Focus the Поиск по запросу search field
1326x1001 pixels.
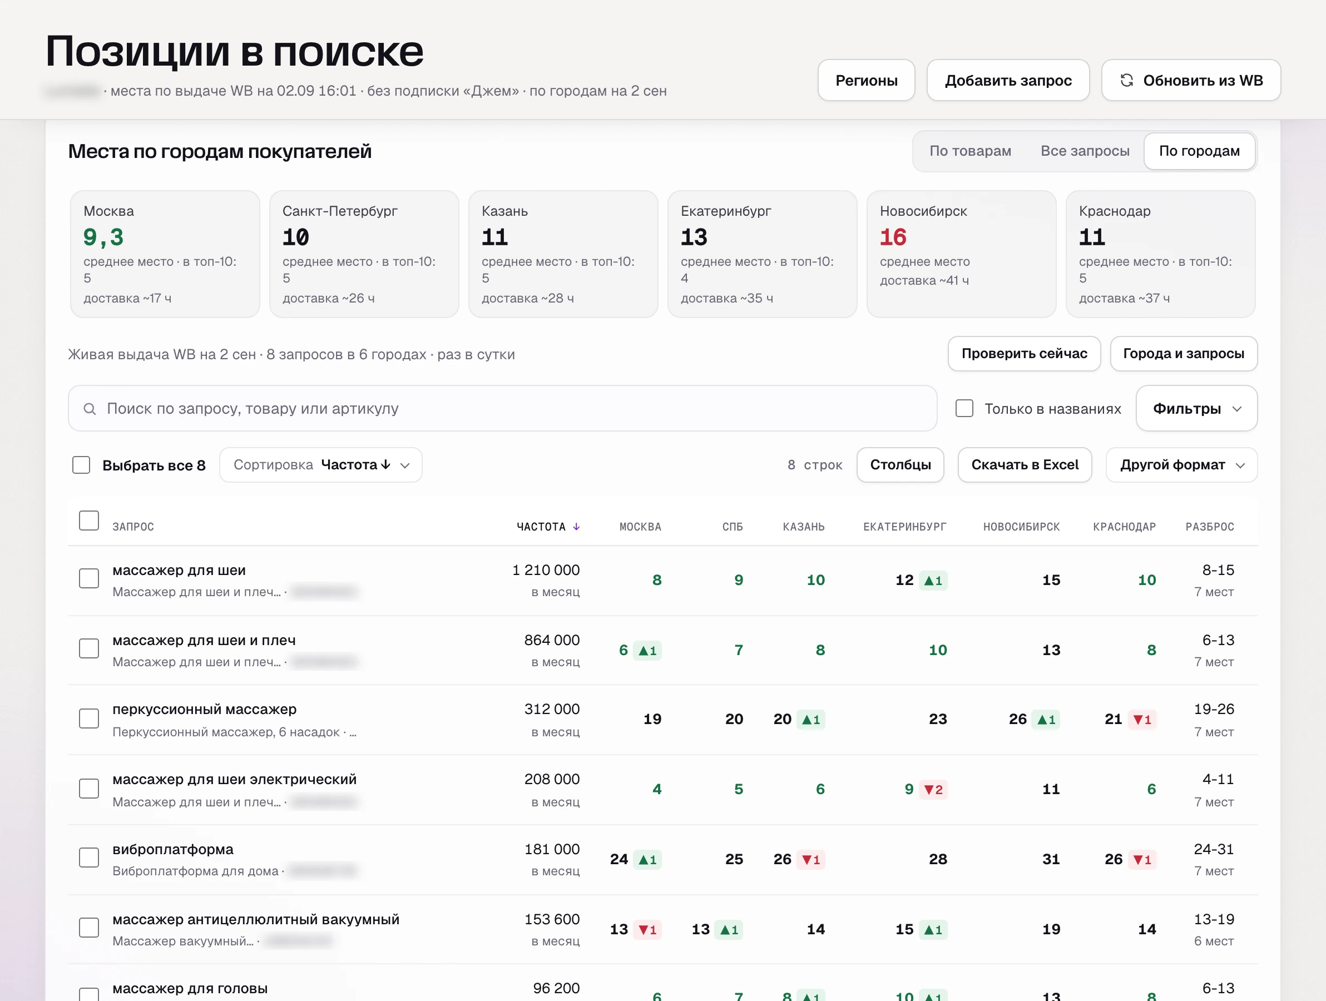point(502,409)
